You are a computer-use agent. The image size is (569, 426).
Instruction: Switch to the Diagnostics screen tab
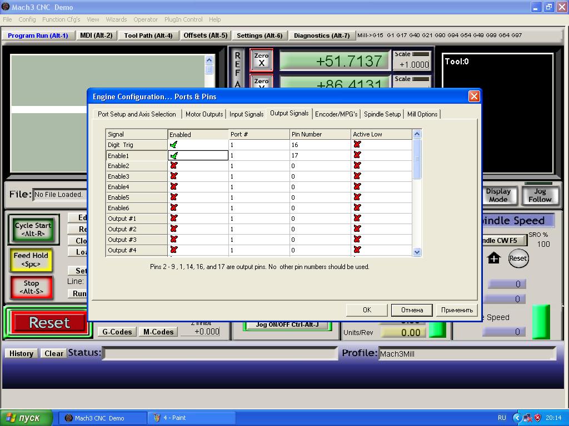click(x=322, y=35)
